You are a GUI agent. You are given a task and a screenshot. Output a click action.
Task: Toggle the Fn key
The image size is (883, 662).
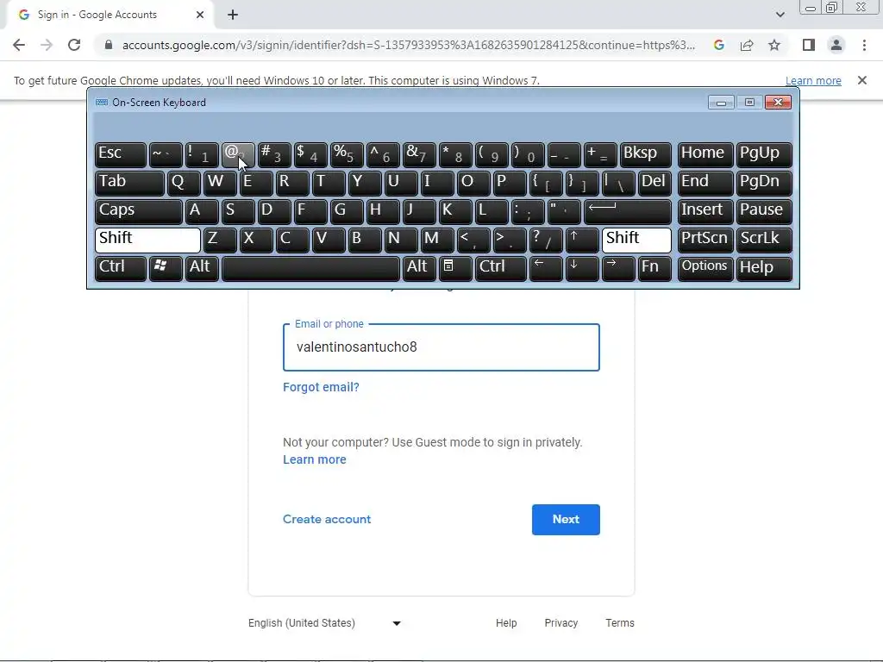click(655, 269)
